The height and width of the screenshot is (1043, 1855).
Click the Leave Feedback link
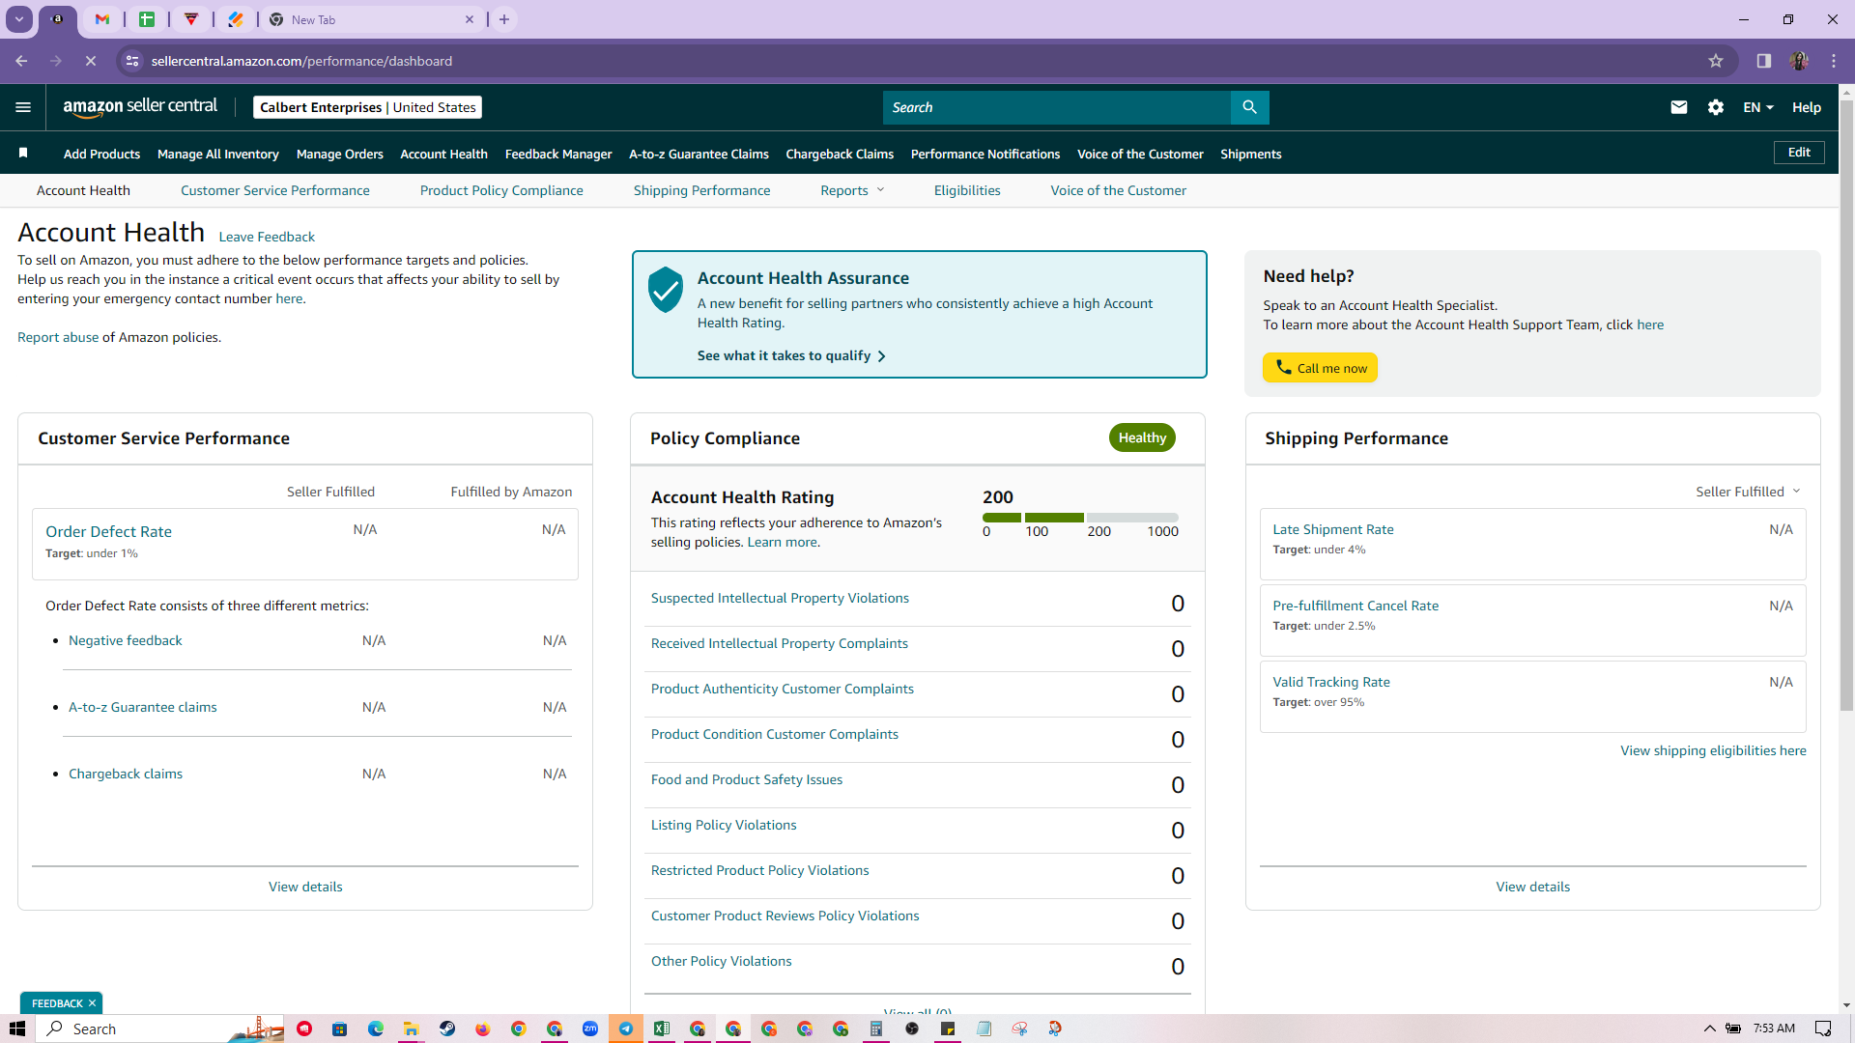[x=267, y=237]
